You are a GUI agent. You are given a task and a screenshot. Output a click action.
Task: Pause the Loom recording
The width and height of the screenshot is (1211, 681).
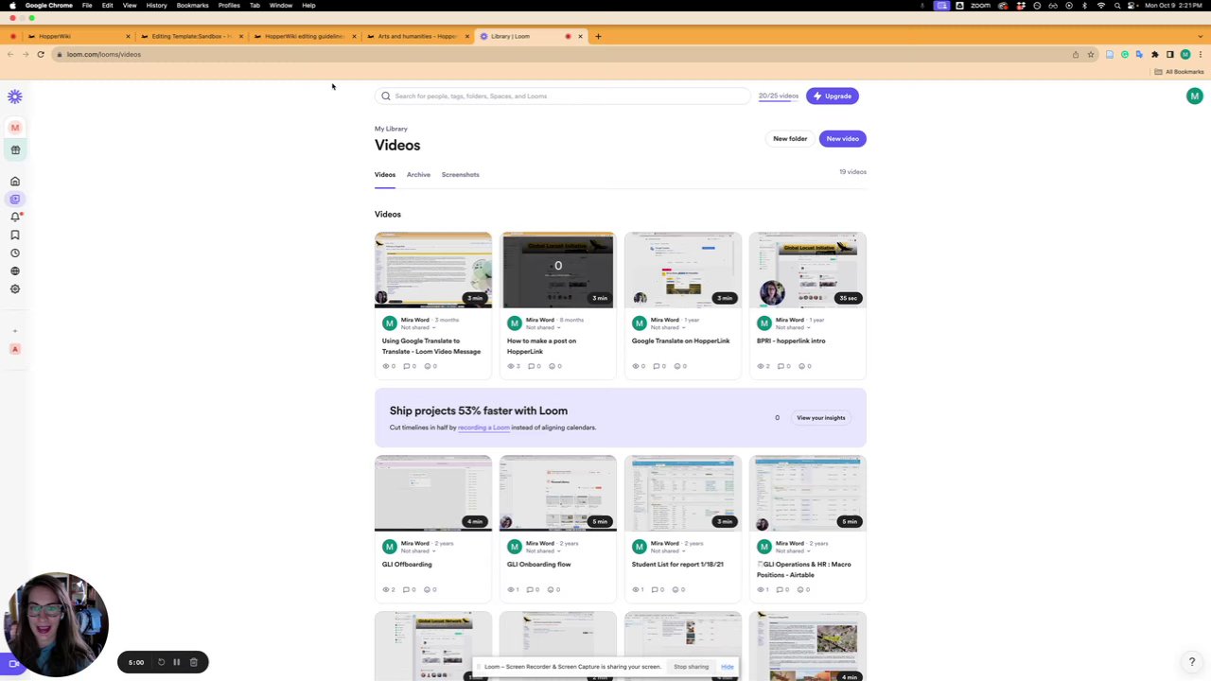(x=176, y=662)
